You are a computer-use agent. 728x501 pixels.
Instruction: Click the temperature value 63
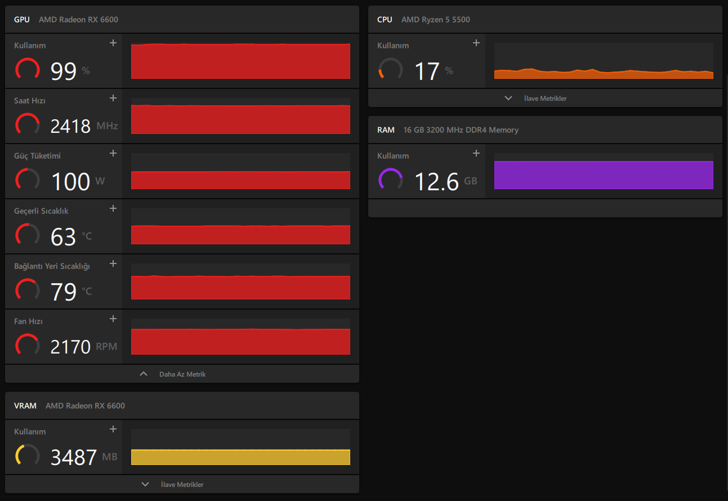click(x=63, y=236)
